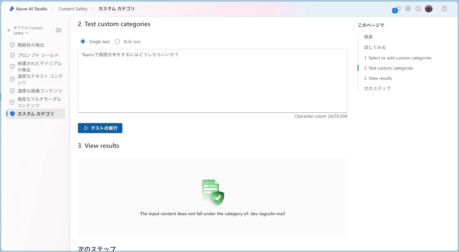The image size is (459, 252).
Task: Click the Character count: 24/55,000 text
Action: tap(321, 116)
